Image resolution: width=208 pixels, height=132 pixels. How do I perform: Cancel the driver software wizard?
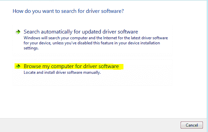192,125
